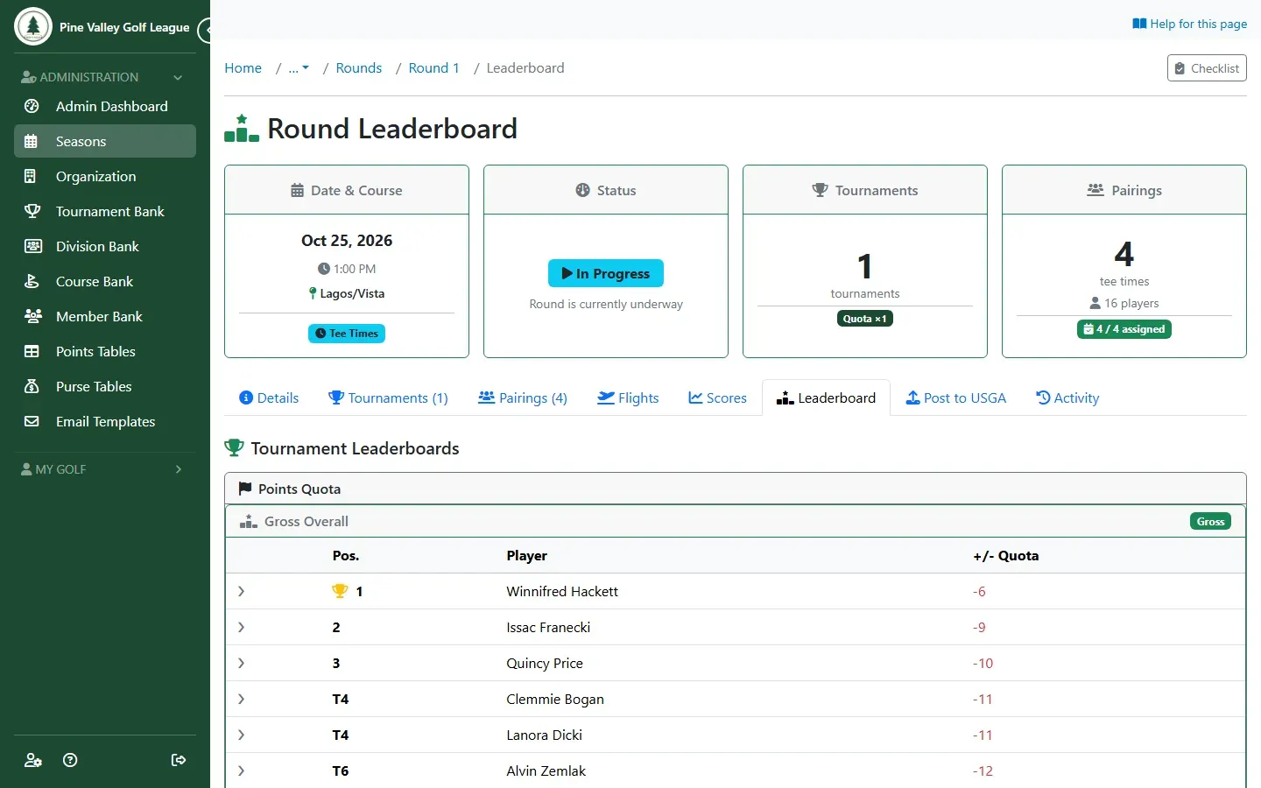Screen dimensions: 1261x788
Task: Click the 16 players text
Action: pyautogui.click(x=1131, y=303)
